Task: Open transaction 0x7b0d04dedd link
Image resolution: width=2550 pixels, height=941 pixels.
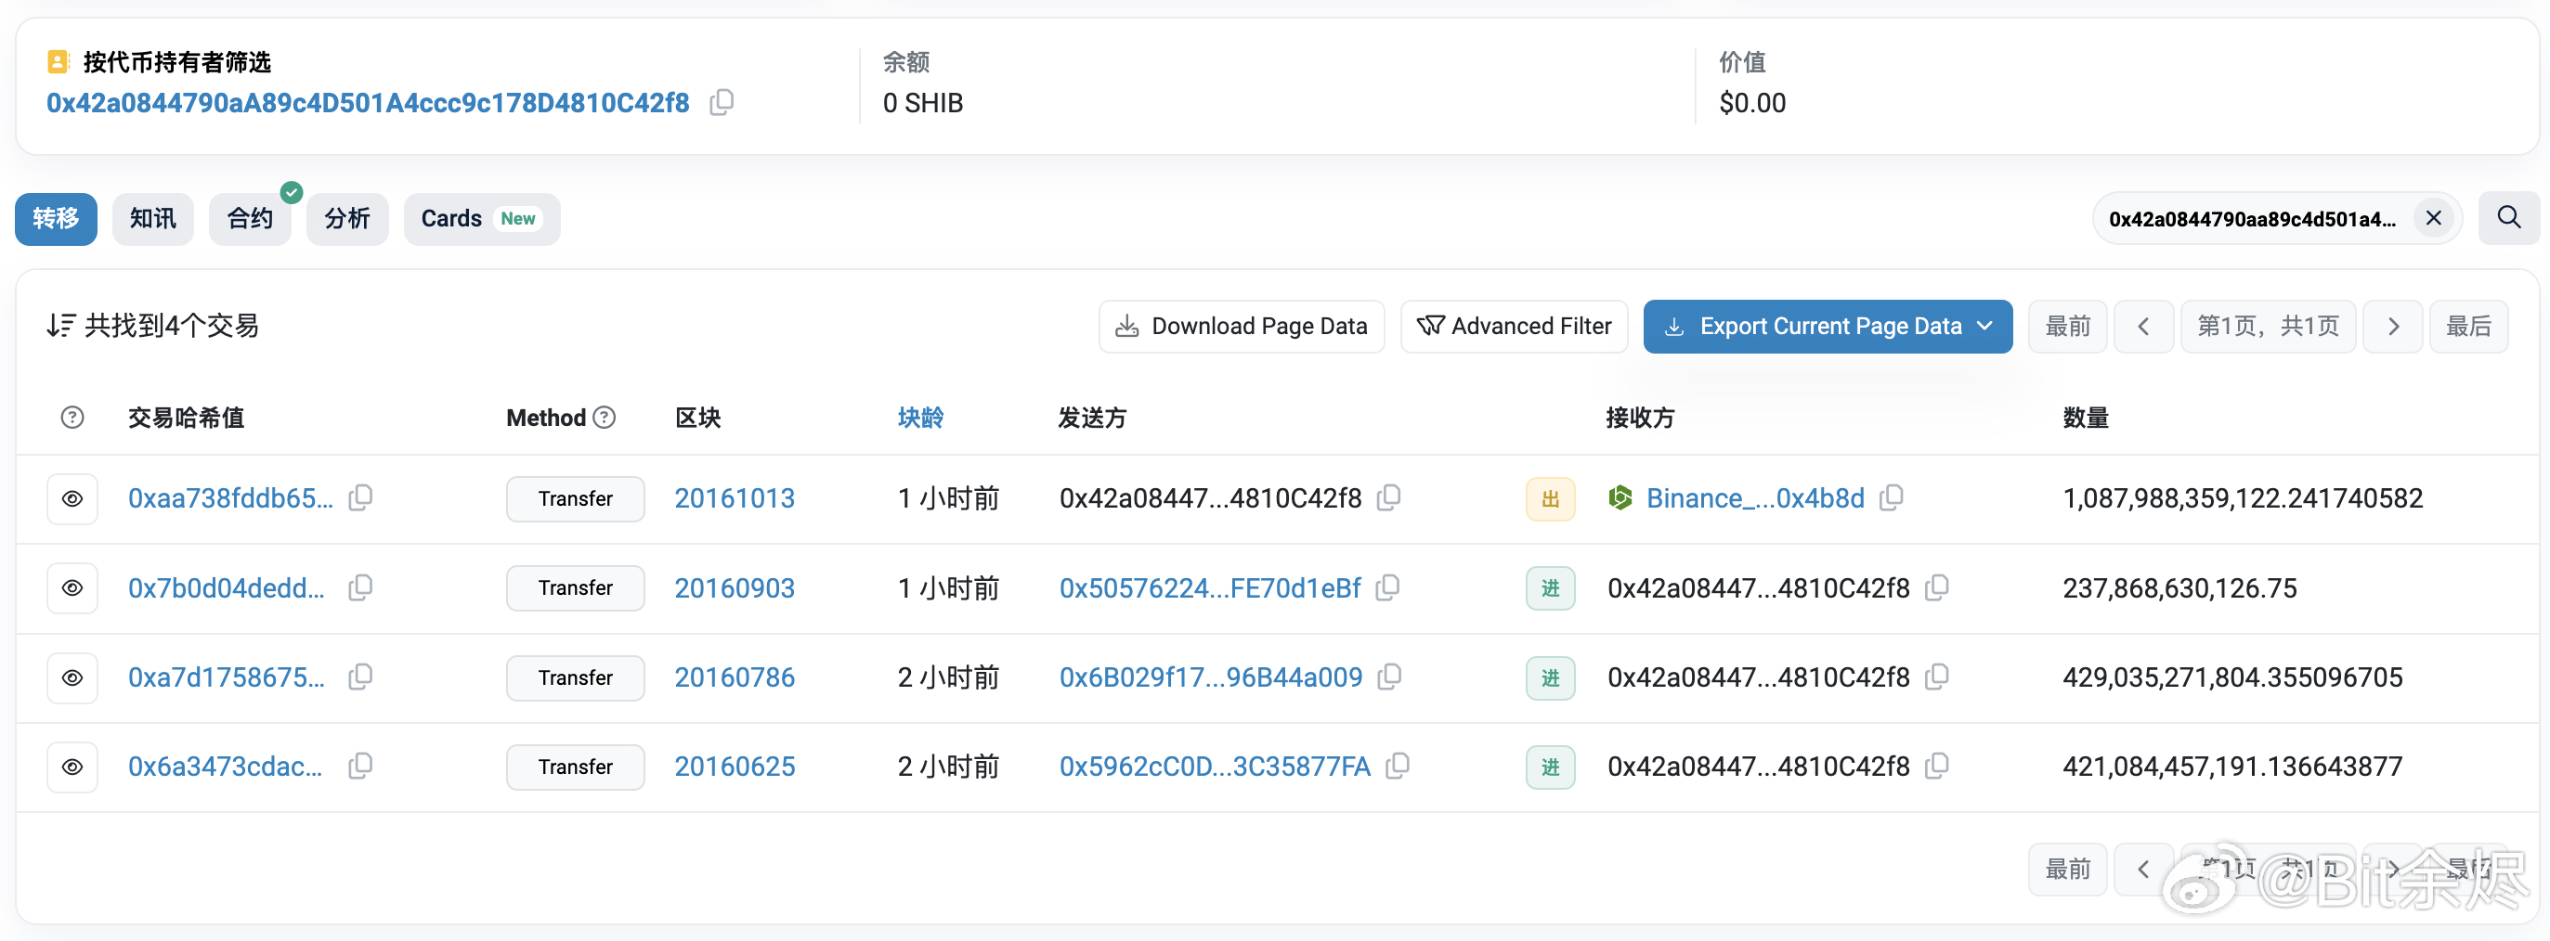Action: point(226,588)
